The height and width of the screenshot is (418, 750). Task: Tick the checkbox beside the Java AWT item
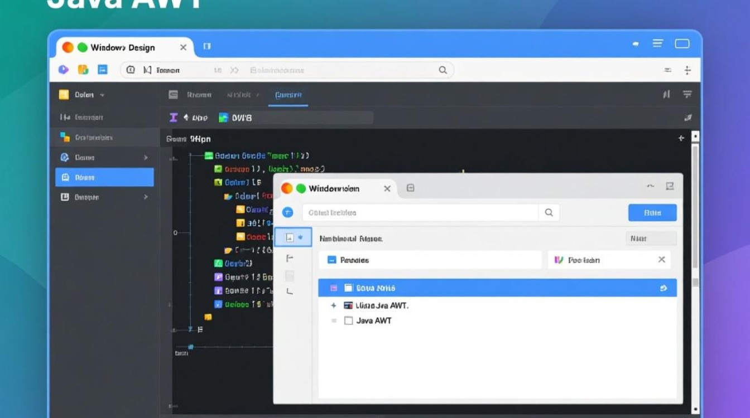(348, 320)
